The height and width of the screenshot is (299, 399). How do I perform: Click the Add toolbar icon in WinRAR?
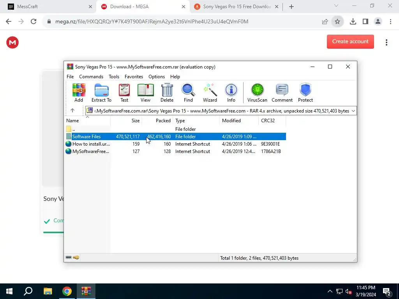79,93
